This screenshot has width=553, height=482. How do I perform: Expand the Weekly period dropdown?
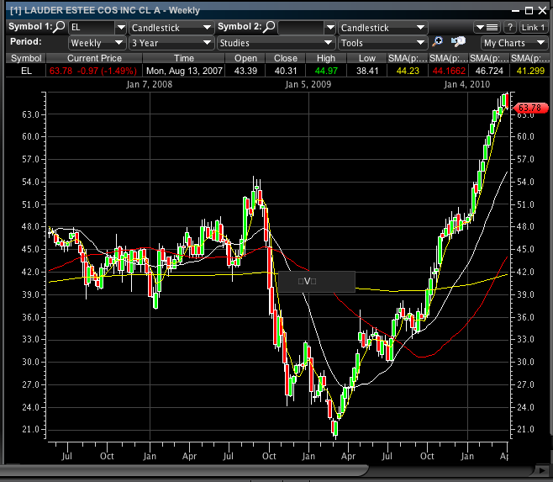click(97, 42)
